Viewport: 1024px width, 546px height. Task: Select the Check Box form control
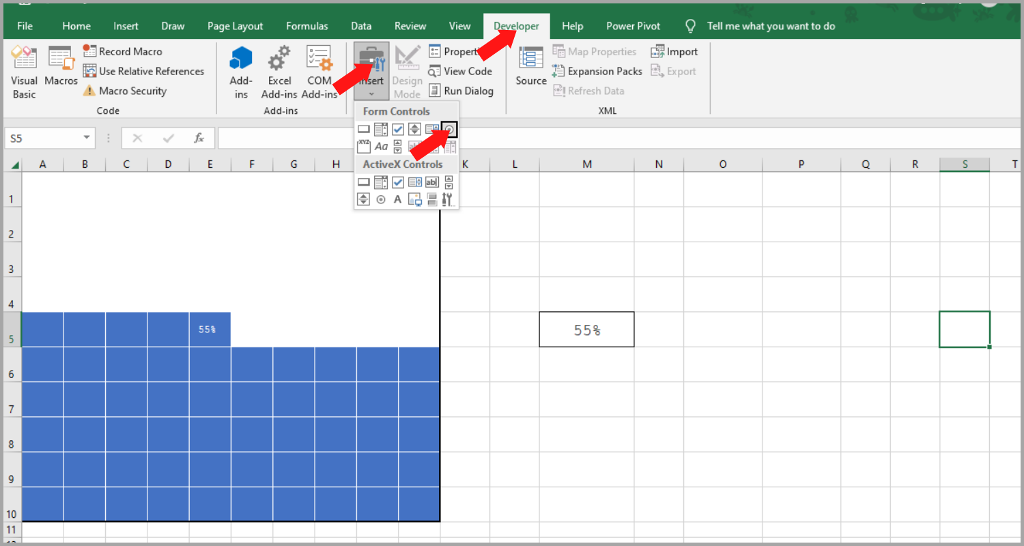pos(397,129)
